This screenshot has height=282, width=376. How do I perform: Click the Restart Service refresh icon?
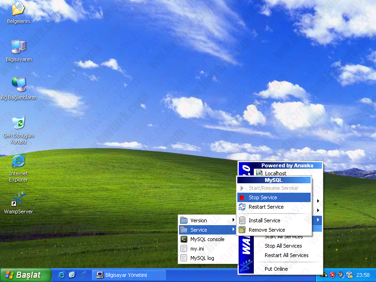(242, 207)
